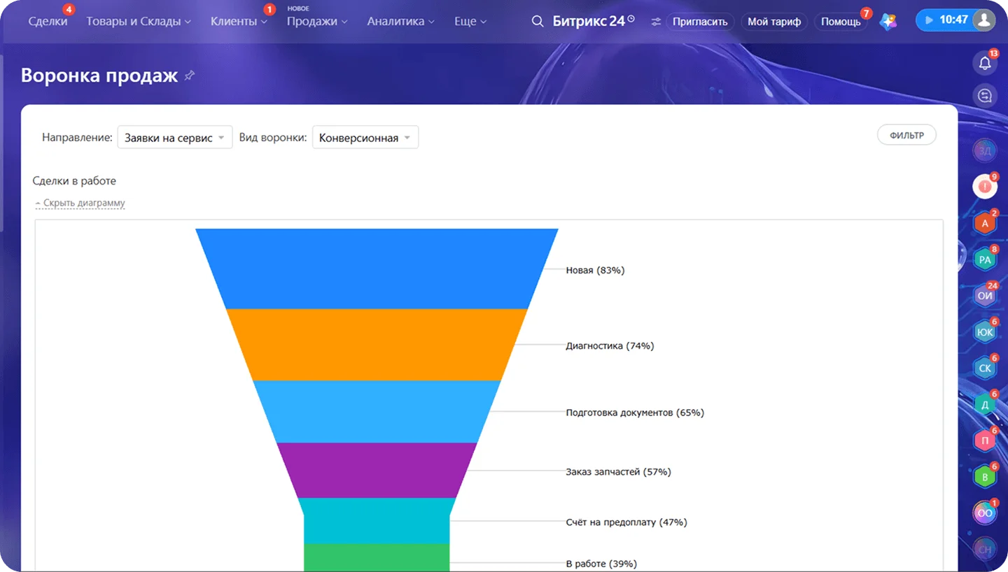Open the Направление dropdown Заявки на сервис
Image resolution: width=1008 pixels, height=572 pixels.
click(x=175, y=138)
